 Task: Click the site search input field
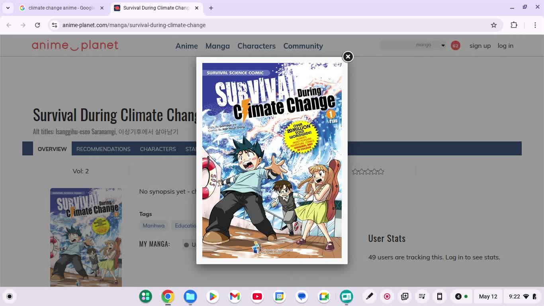point(397,45)
